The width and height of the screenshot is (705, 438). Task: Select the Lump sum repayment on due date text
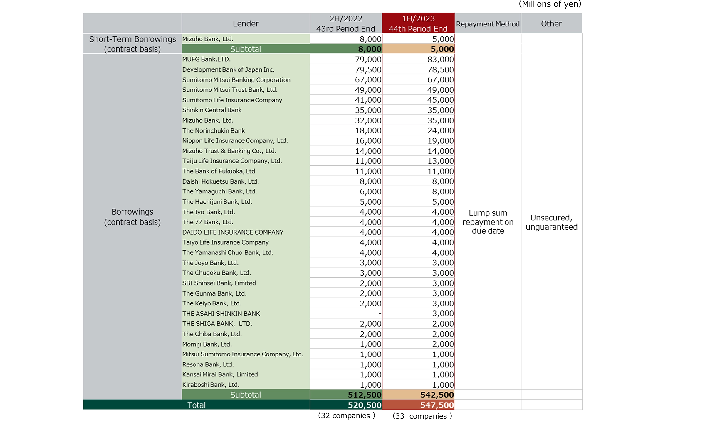[x=488, y=222]
